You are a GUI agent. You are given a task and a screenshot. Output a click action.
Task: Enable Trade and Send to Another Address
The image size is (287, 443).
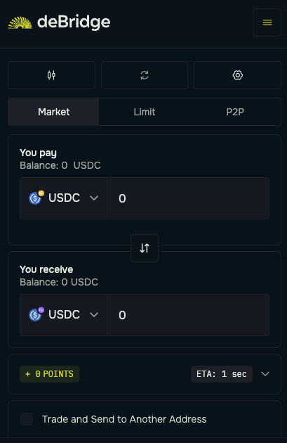(27, 419)
